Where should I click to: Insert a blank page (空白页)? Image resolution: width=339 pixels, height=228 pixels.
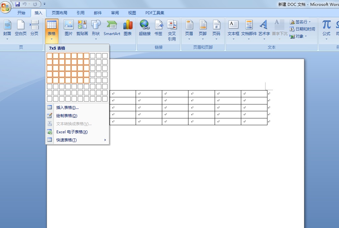coord(21,28)
